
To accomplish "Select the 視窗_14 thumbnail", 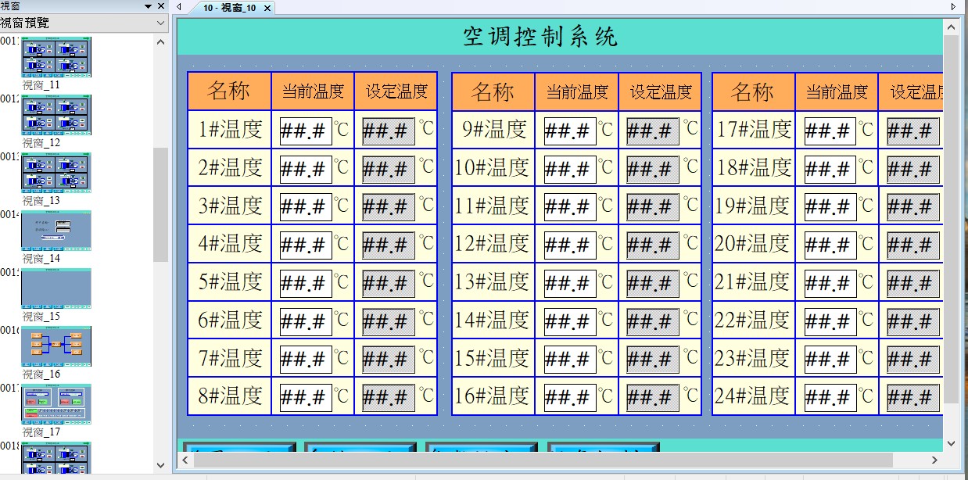I will click(x=56, y=231).
